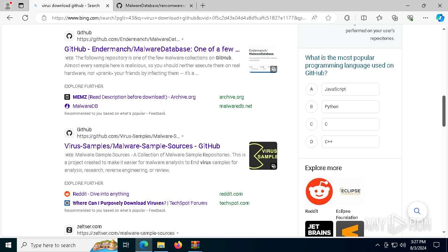Switch to virus download github tab

(71, 6)
